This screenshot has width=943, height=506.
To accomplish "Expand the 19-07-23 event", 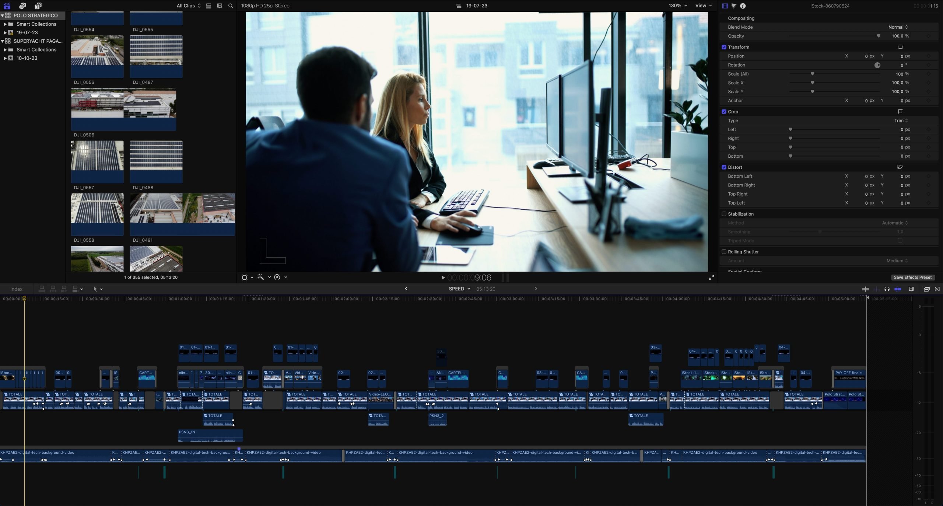I will tap(5, 32).
